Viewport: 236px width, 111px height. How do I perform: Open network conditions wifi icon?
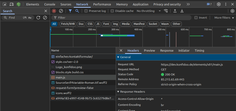point(166,11)
